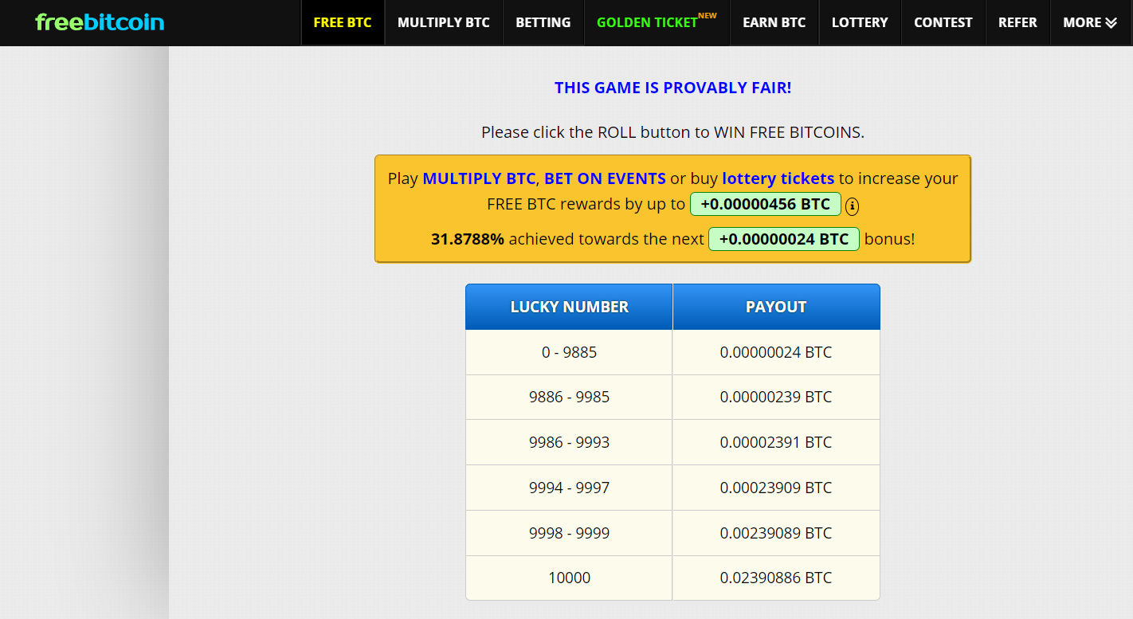The image size is (1133, 619).
Task: Select the payout 0.00000239 BTC cell
Action: [x=777, y=397]
